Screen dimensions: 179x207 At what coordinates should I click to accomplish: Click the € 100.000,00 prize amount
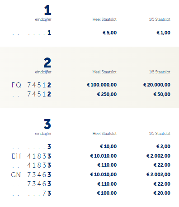pos(102,85)
